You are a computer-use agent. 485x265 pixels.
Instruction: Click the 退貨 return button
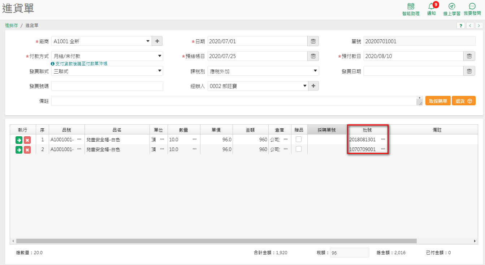tap(464, 101)
